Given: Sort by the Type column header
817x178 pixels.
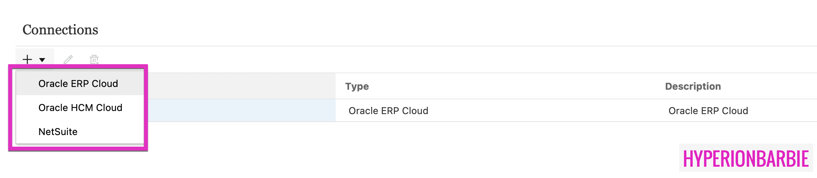Looking at the screenshot, I should click(357, 86).
